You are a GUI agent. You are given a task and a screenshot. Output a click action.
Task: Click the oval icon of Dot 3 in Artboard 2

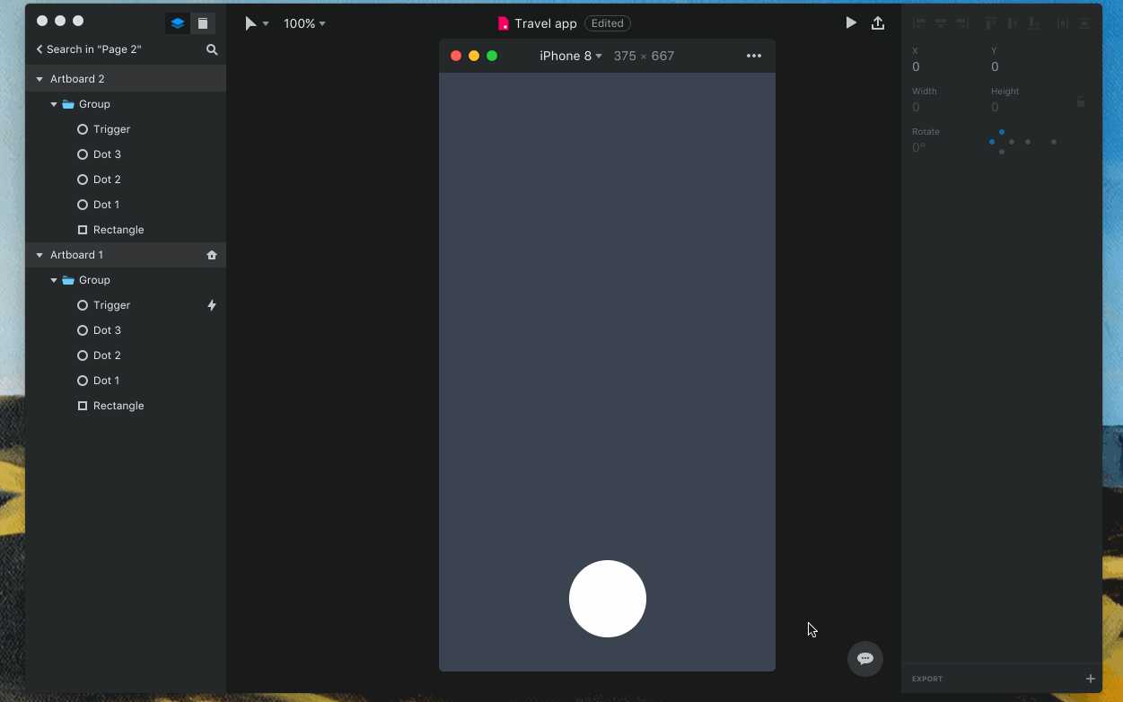(83, 154)
